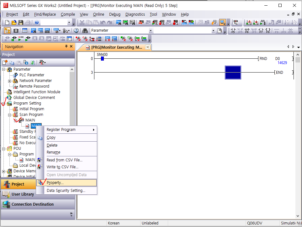The width and height of the screenshot is (302, 227).
Task: Select Delete in the context menu
Action: (x=66, y=145)
